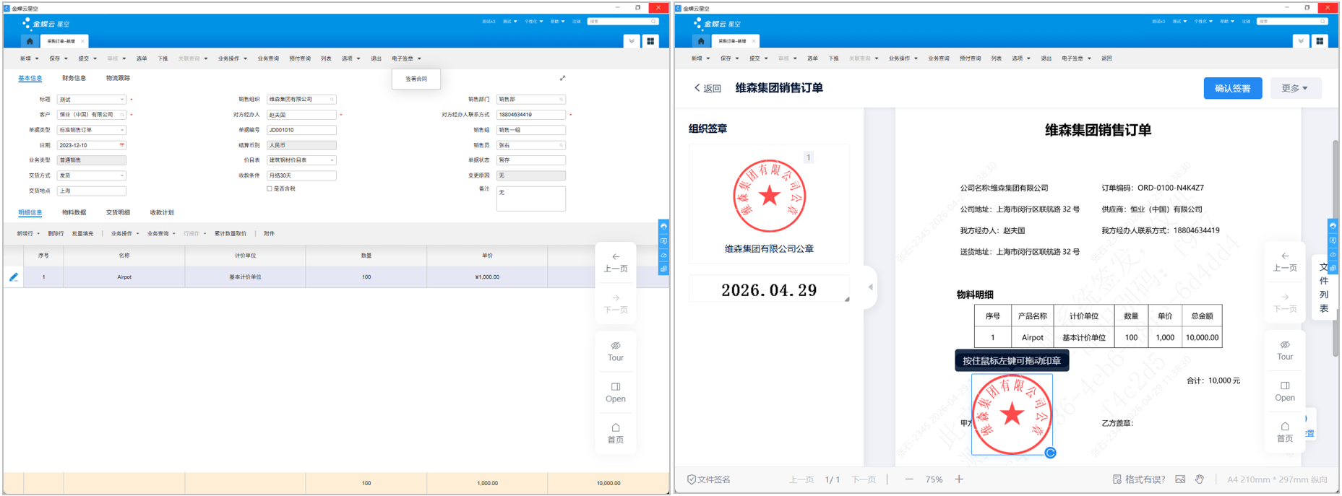Image resolution: width=1342 pixels, height=496 pixels.
Task: Click the pencil edit icon on row 1
Action: pos(14,277)
